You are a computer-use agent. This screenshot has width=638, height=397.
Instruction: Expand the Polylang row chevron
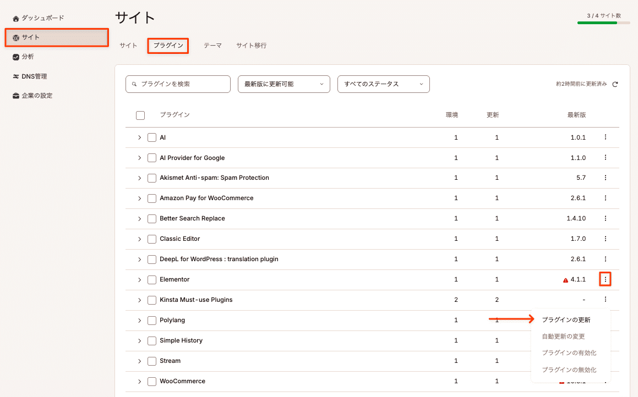[140, 320]
